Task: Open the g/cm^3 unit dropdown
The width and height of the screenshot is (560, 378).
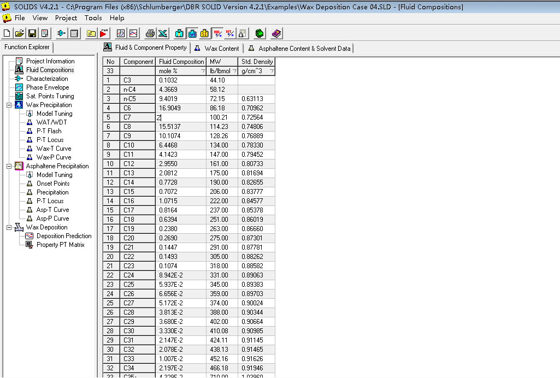Action: pos(272,71)
